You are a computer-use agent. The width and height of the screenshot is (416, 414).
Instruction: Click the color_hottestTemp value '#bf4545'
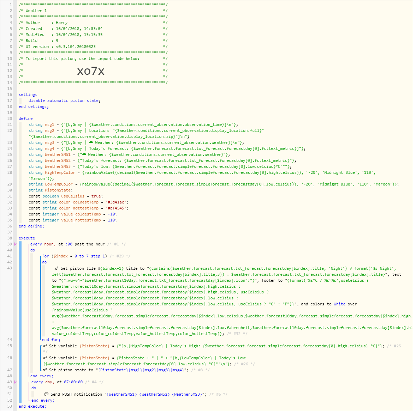click(x=116, y=209)
